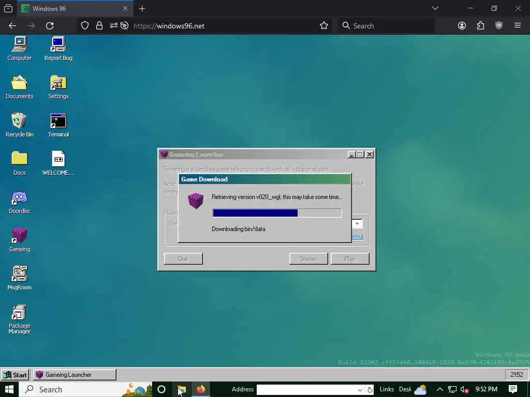Open a new browser tab
530x397 pixels.
[x=142, y=9]
